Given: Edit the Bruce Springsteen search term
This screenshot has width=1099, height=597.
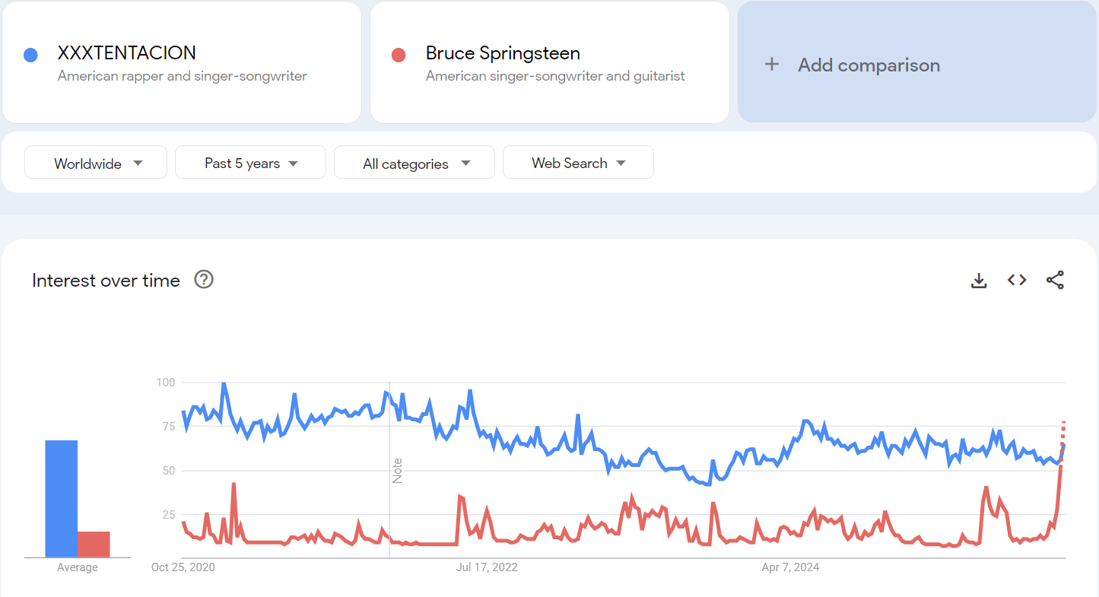Looking at the screenshot, I should [503, 53].
